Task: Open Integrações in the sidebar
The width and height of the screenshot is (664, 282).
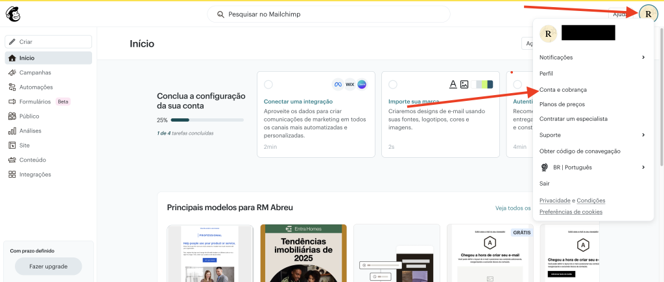Action: click(35, 175)
